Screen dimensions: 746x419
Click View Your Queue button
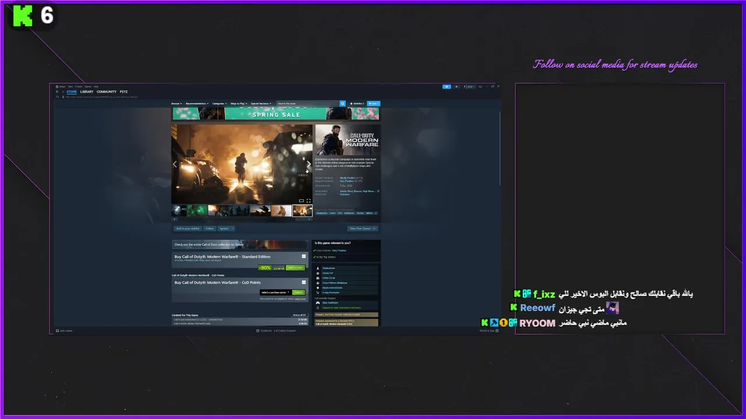(x=363, y=228)
